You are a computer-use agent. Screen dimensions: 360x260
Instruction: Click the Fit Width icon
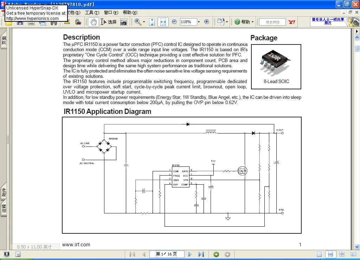pos(163,22)
